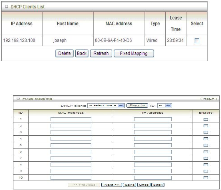The width and height of the screenshot is (221, 190).
Task: Click the IP Address field for ID 5
Action: point(153,145)
